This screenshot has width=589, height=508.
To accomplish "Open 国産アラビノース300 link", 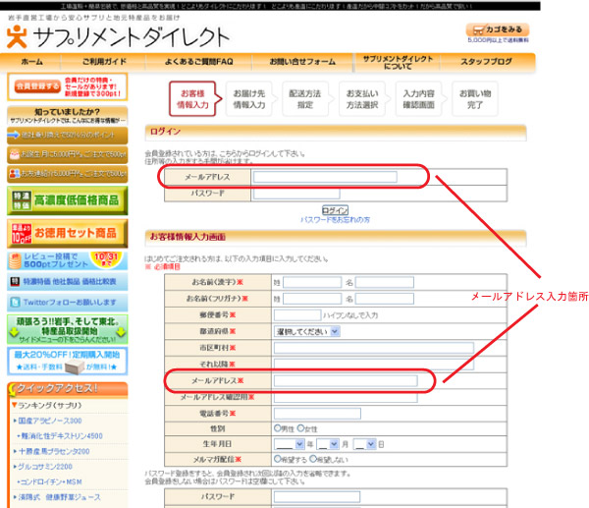I will (50, 421).
